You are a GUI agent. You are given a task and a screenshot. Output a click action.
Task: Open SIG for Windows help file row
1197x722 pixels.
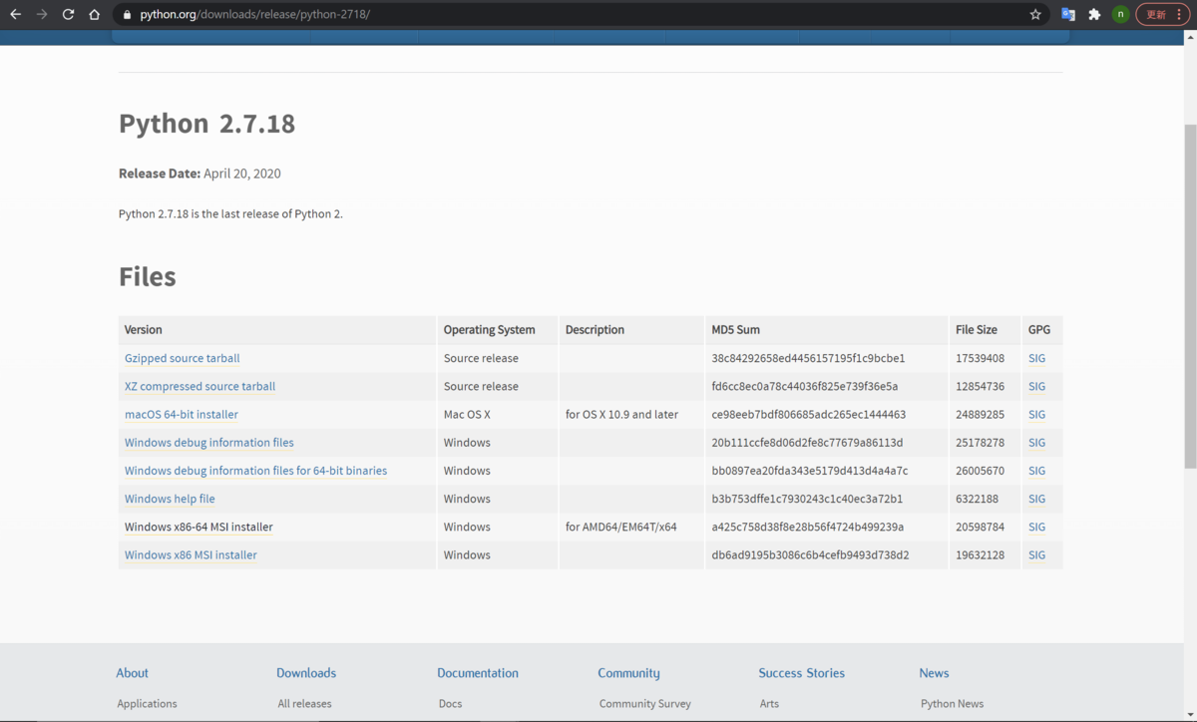(x=1036, y=499)
